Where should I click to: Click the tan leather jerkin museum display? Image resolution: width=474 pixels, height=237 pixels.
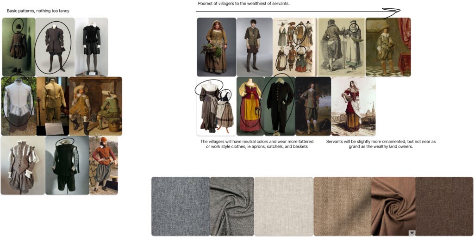tap(53, 106)
